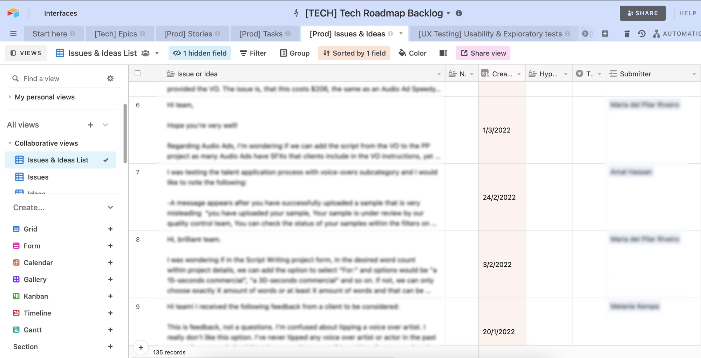The width and height of the screenshot is (701, 358).
Task: Open the Submitter column dropdown
Action: (694, 74)
